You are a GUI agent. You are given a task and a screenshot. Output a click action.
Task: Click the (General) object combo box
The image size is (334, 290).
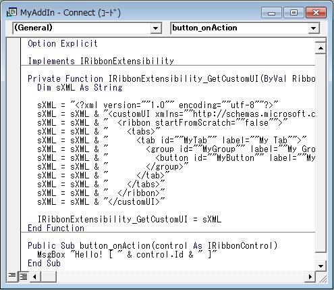point(87,28)
